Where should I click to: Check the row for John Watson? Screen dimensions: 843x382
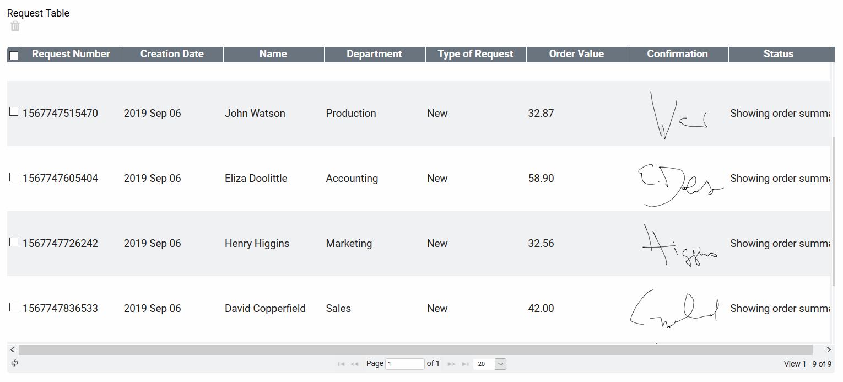click(x=14, y=112)
